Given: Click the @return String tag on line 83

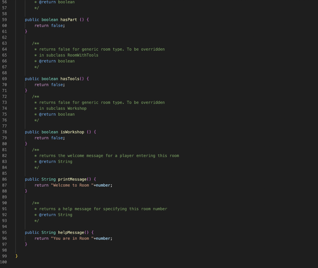Looking at the screenshot, I should [x=56, y=162].
